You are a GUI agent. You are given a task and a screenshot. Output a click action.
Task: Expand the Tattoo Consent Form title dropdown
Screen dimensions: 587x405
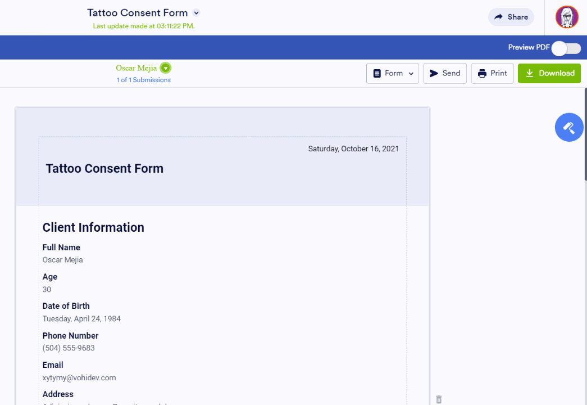click(196, 13)
